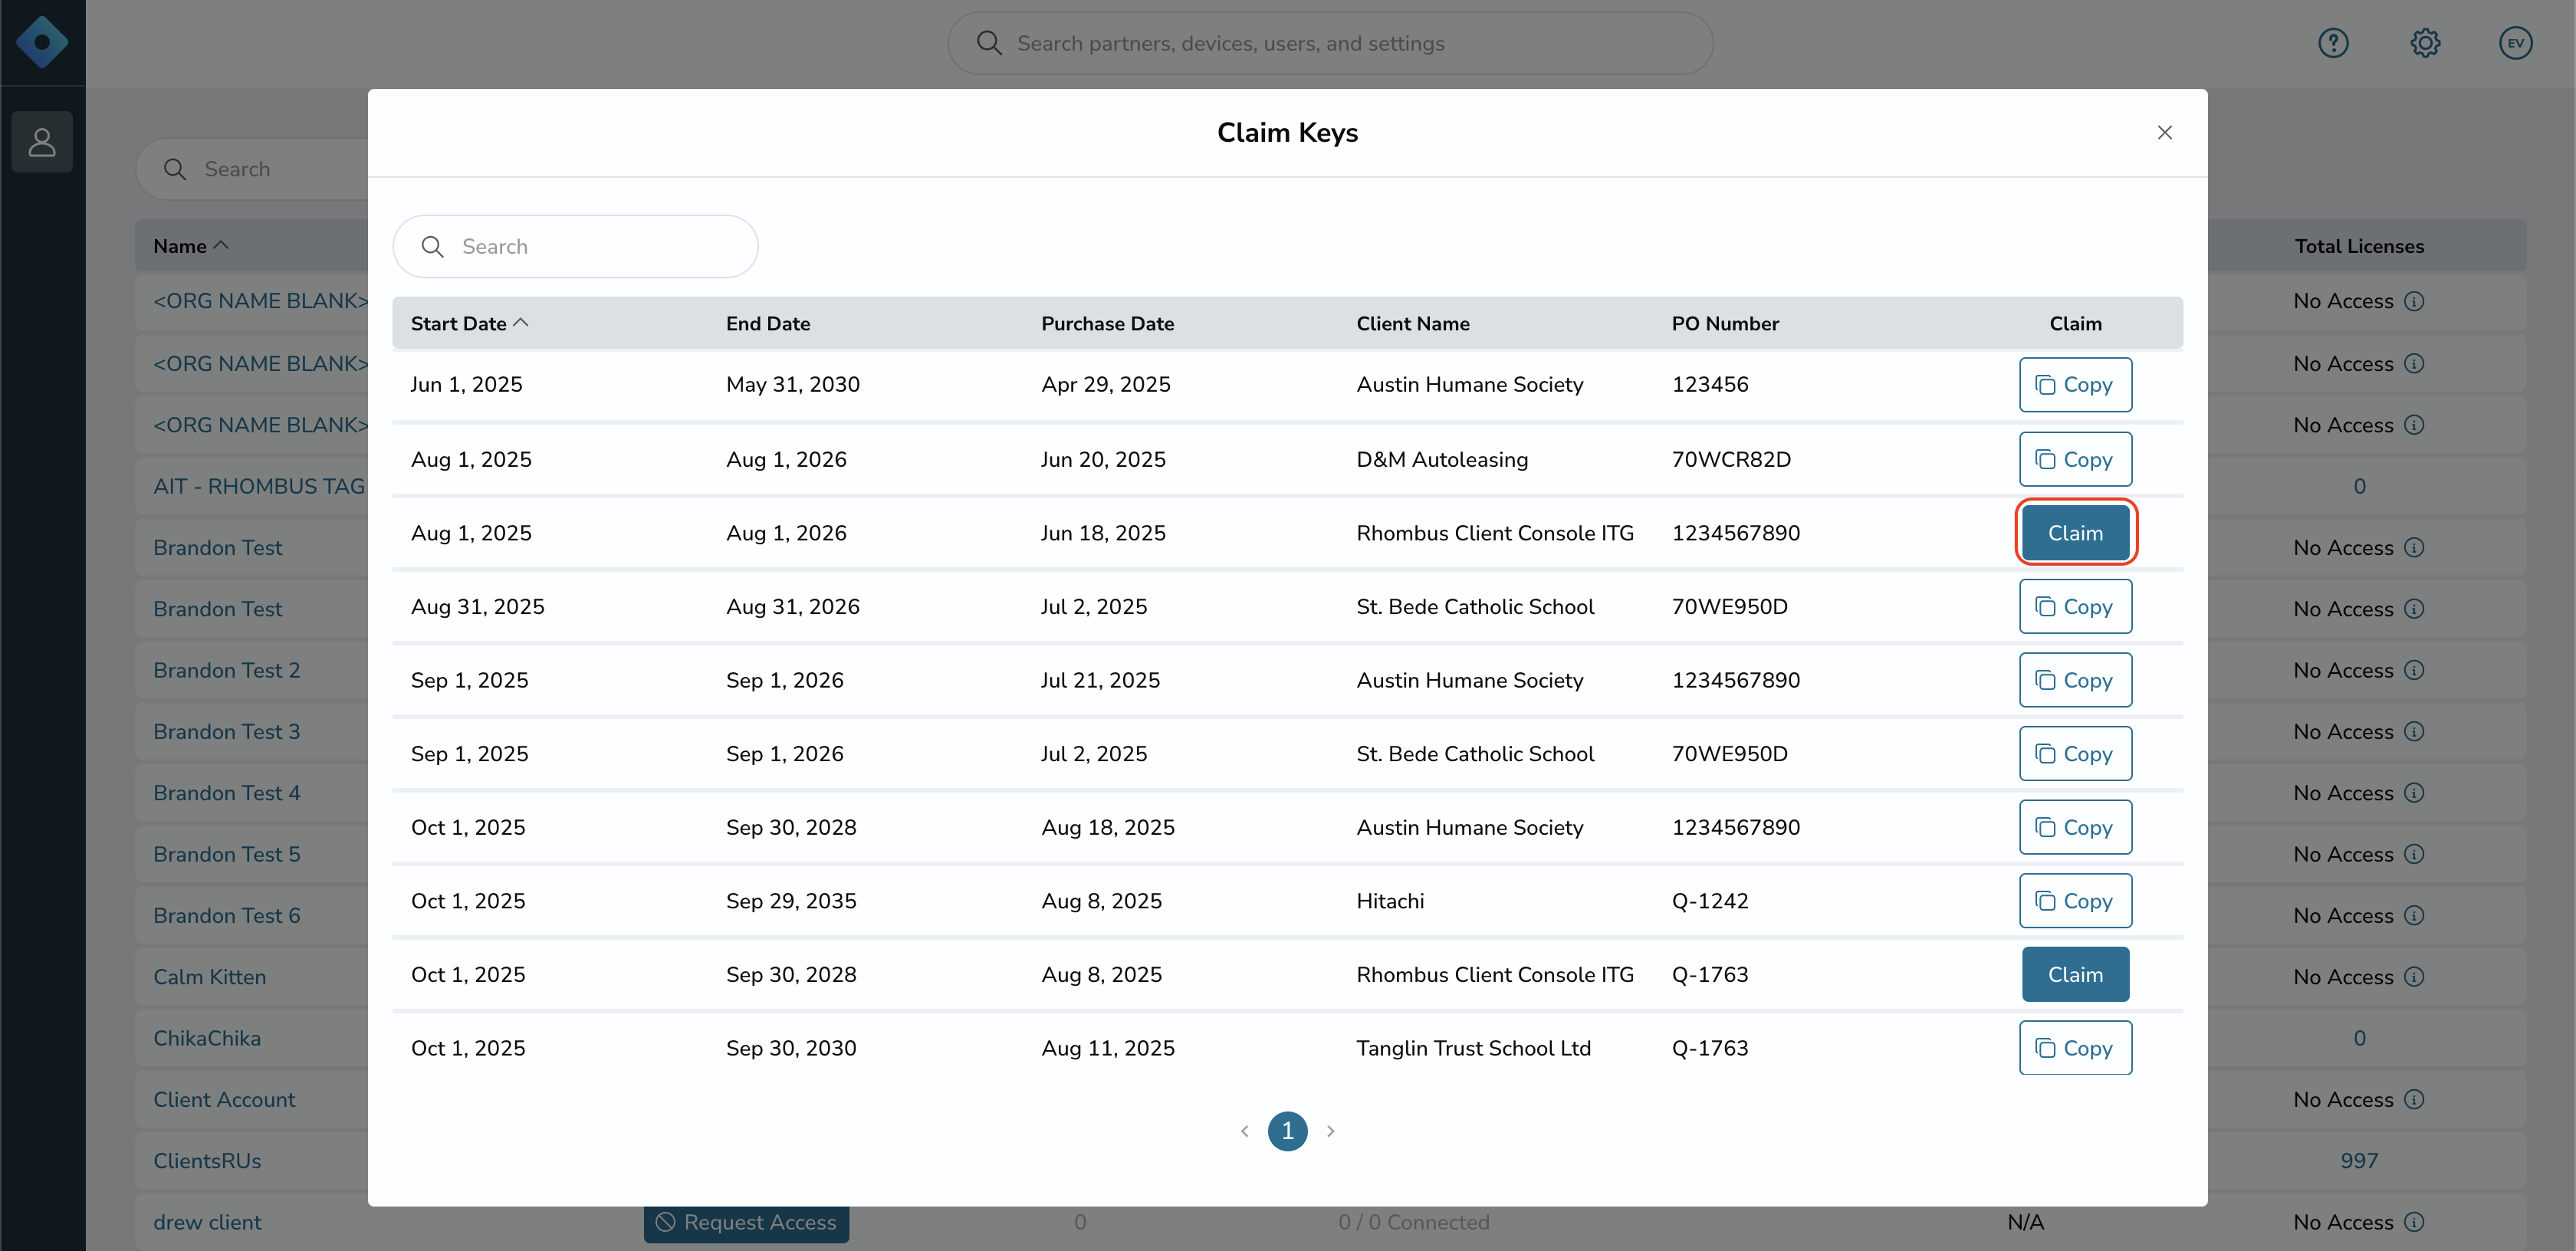
Task: Claim the Q-1763 Rhombus Client Console key
Action: [x=2075, y=974]
